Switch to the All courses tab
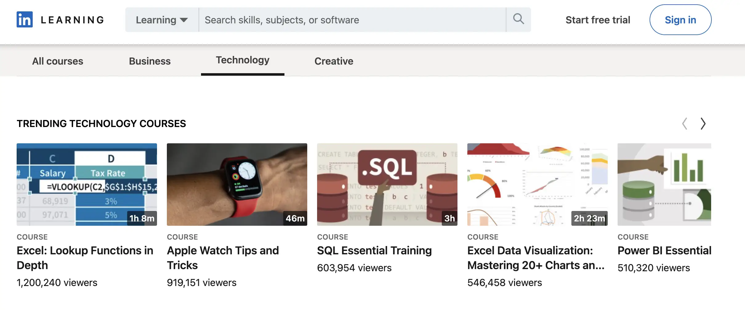Viewport: 745px width, 310px height. (58, 61)
